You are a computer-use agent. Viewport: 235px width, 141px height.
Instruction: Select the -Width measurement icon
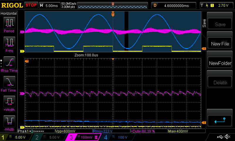9,121
